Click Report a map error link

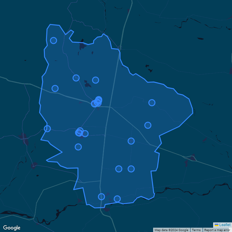(x=217, y=230)
